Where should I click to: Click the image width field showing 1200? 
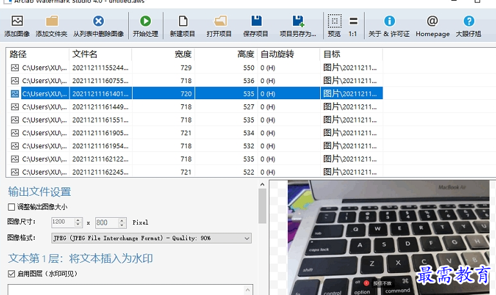click(x=63, y=222)
